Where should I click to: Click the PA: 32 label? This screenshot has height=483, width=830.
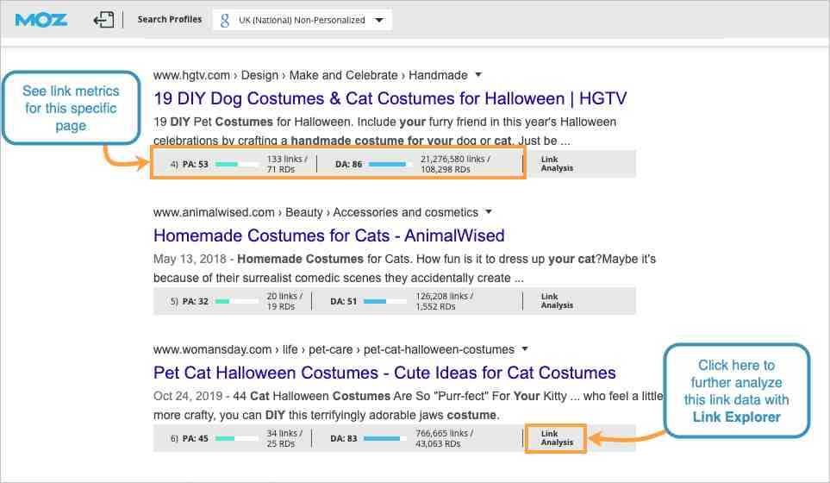(x=196, y=301)
